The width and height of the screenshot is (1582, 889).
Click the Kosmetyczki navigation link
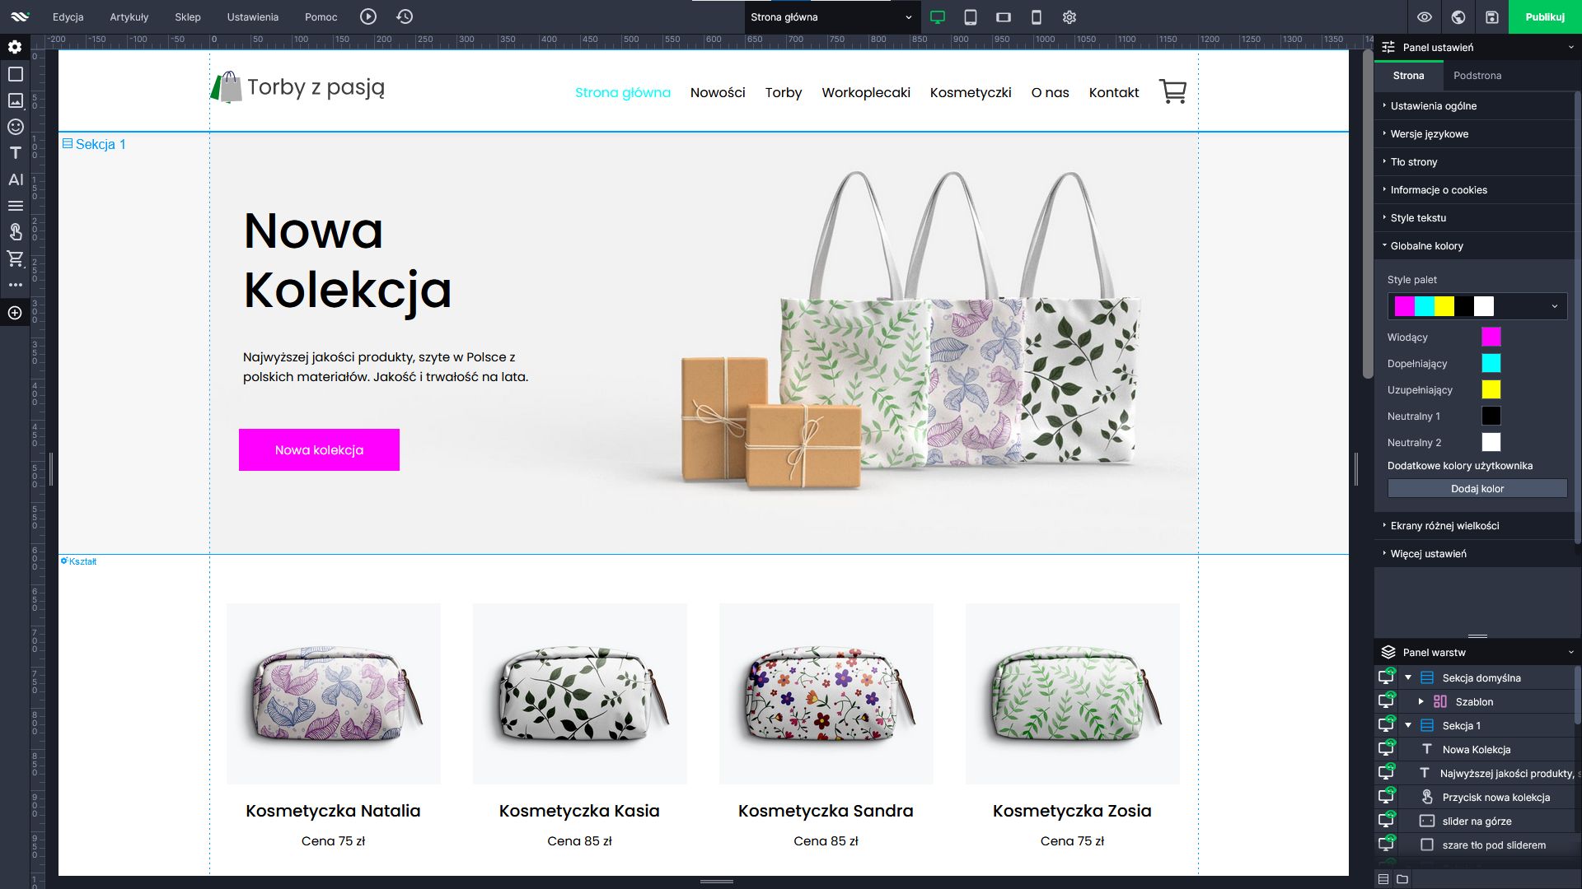(x=971, y=92)
